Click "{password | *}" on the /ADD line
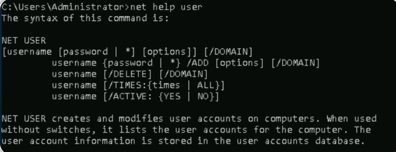 point(142,63)
